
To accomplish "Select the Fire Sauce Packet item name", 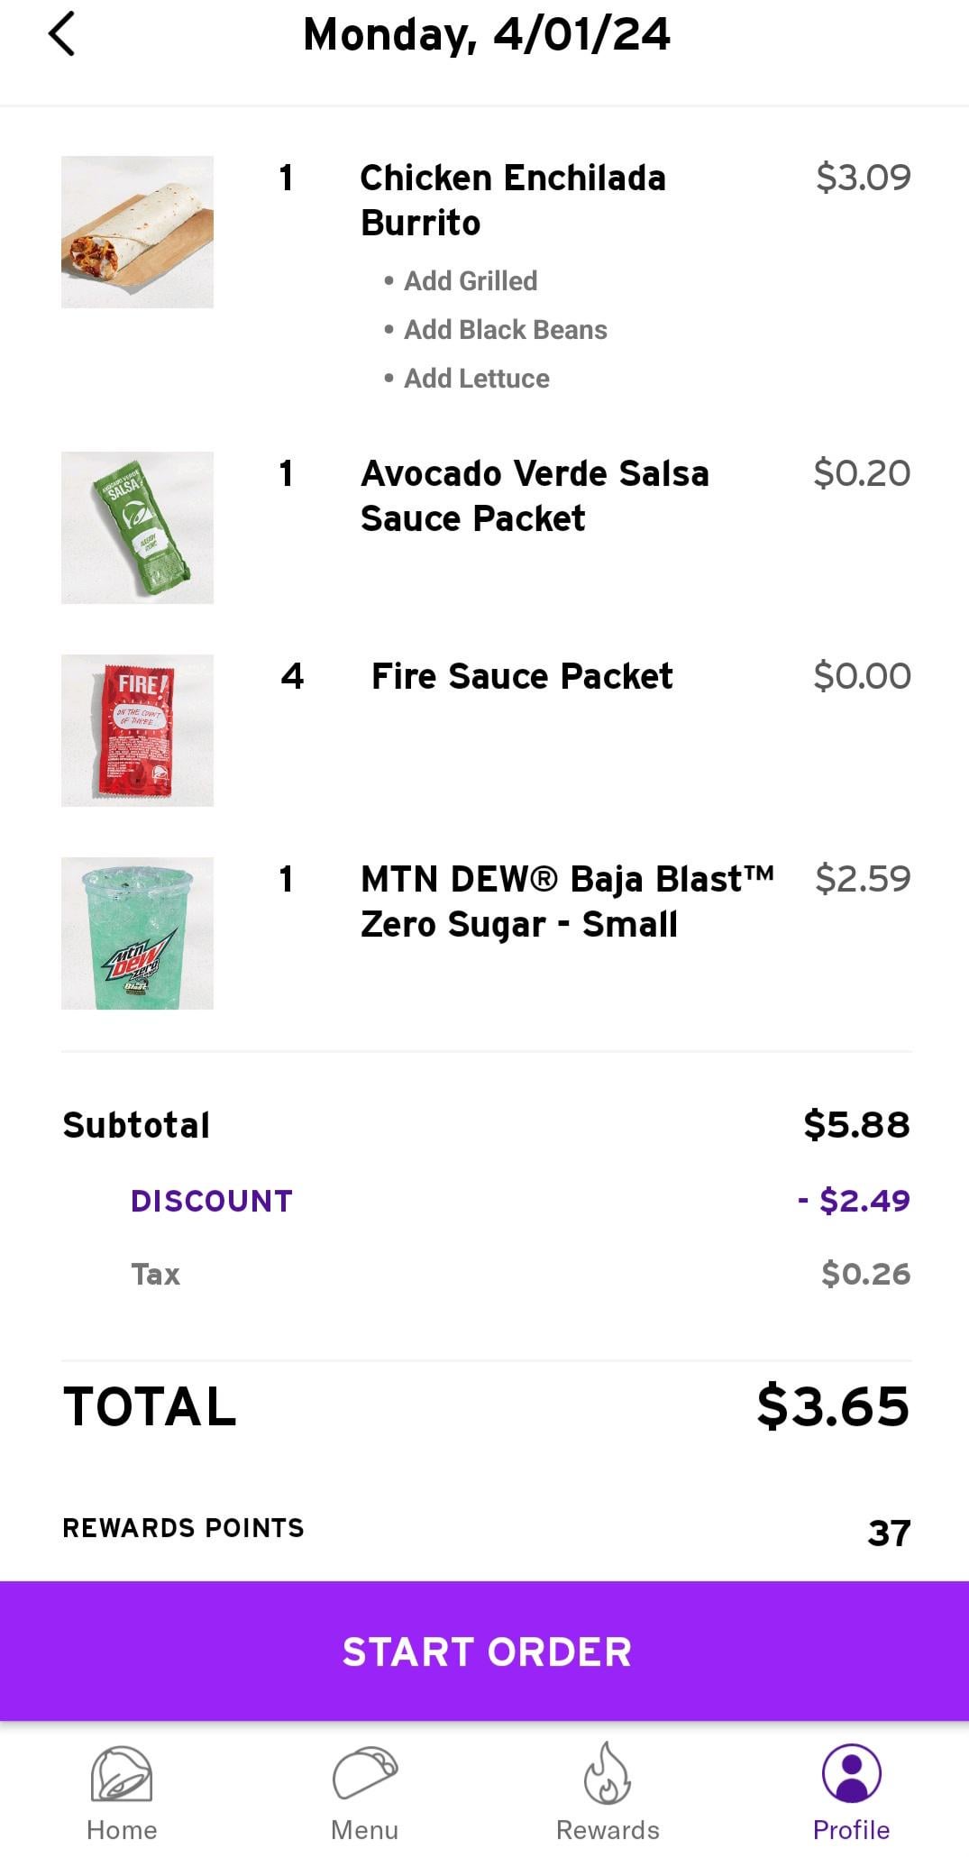I will tap(522, 676).
